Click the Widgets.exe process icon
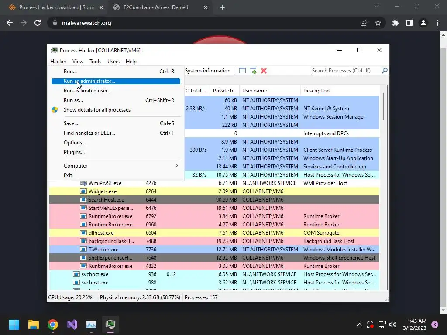The height and width of the screenshot is (335, 447). coord(83,191)
